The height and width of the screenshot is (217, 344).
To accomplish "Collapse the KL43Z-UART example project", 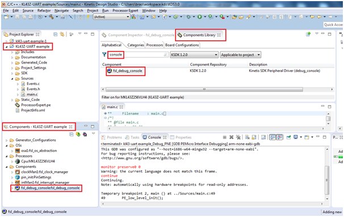I will click(6, 46).
